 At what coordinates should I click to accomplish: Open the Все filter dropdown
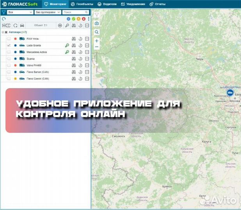[20, 12]
